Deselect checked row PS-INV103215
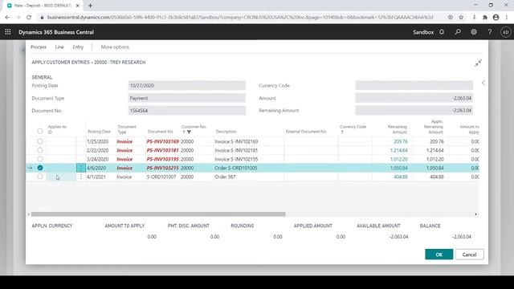The image size is (514, 289). click(x=40, y=168)
